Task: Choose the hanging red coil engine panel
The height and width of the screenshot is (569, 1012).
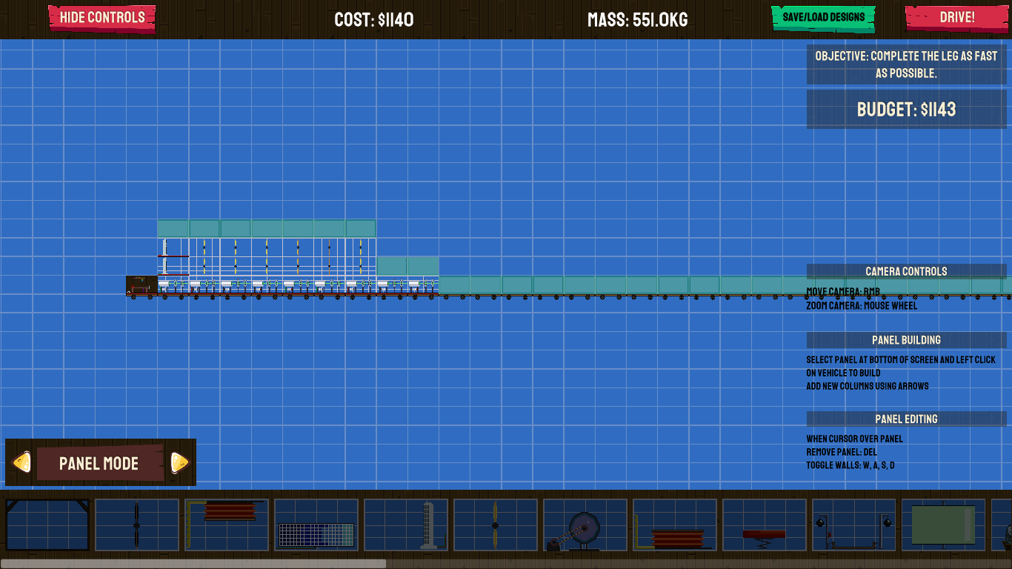Action: pos(227,525)
